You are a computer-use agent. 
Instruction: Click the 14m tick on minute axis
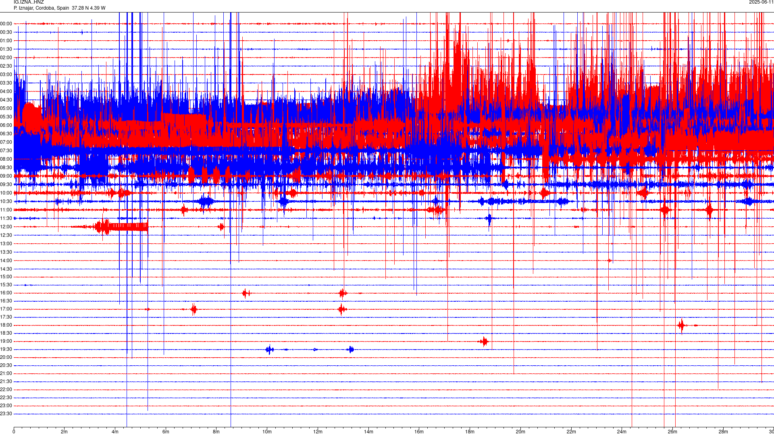pyautogui.click(x=368, y=432)
